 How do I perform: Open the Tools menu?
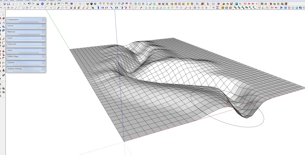coord(34,0)
